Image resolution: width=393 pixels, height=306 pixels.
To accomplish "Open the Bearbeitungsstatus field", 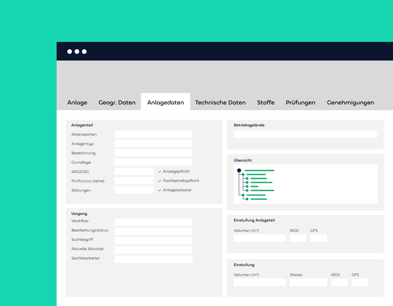I will point(153,231).
